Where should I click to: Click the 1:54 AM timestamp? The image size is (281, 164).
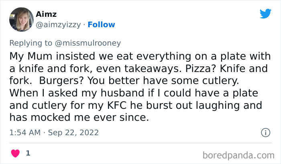(24, 132)
